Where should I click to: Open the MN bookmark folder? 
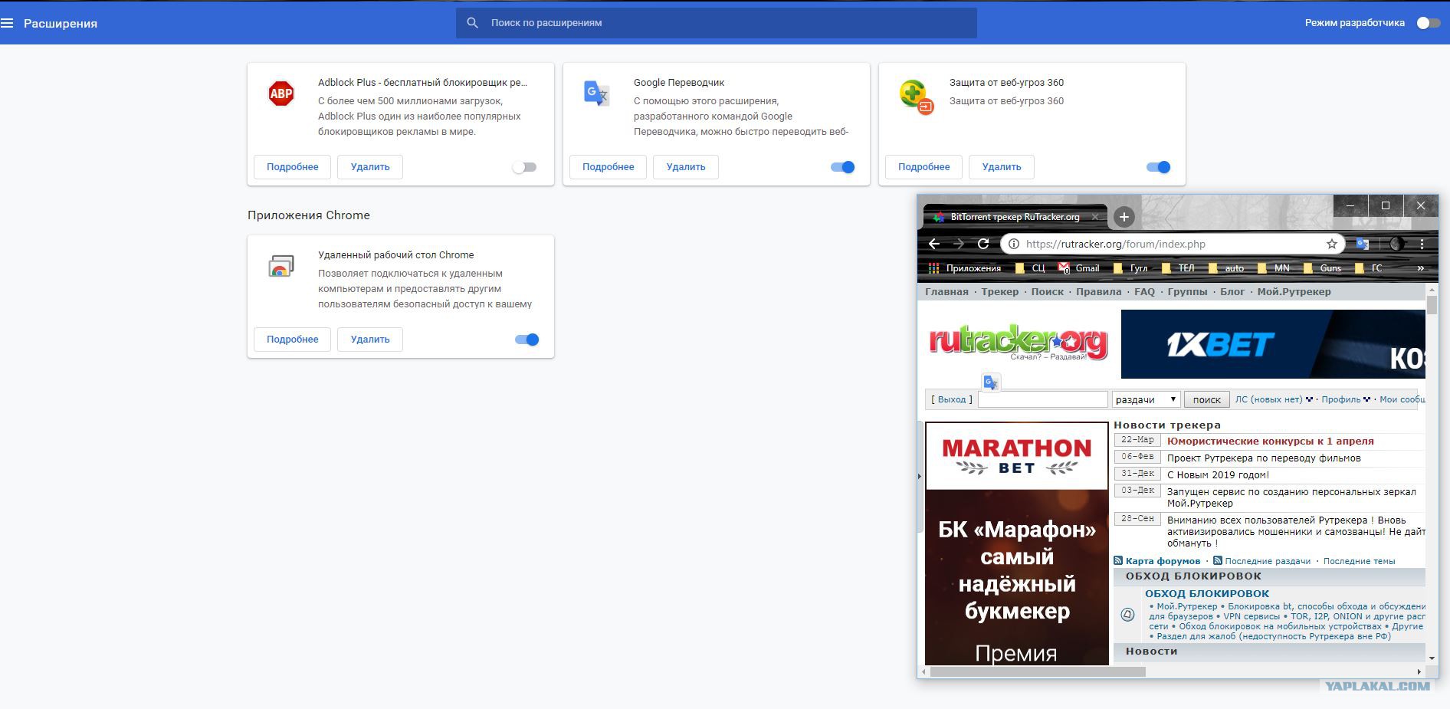click(1274, 268)
